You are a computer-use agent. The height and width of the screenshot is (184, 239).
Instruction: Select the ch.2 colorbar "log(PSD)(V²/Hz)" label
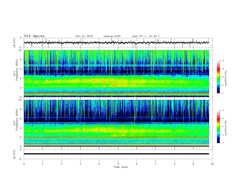[x=226, y=128]
